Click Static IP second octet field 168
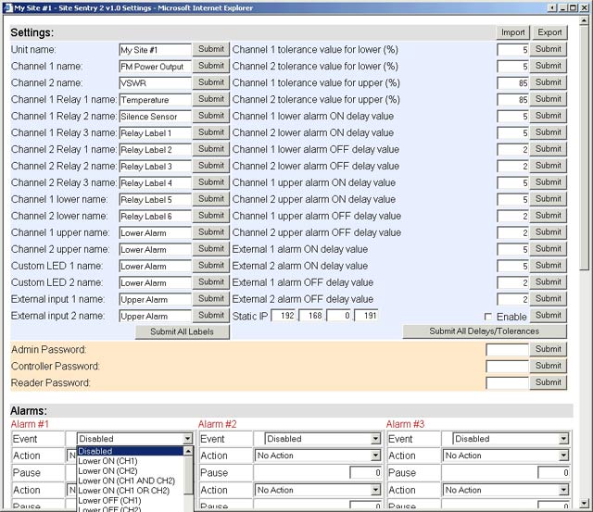 coord(311,316)
